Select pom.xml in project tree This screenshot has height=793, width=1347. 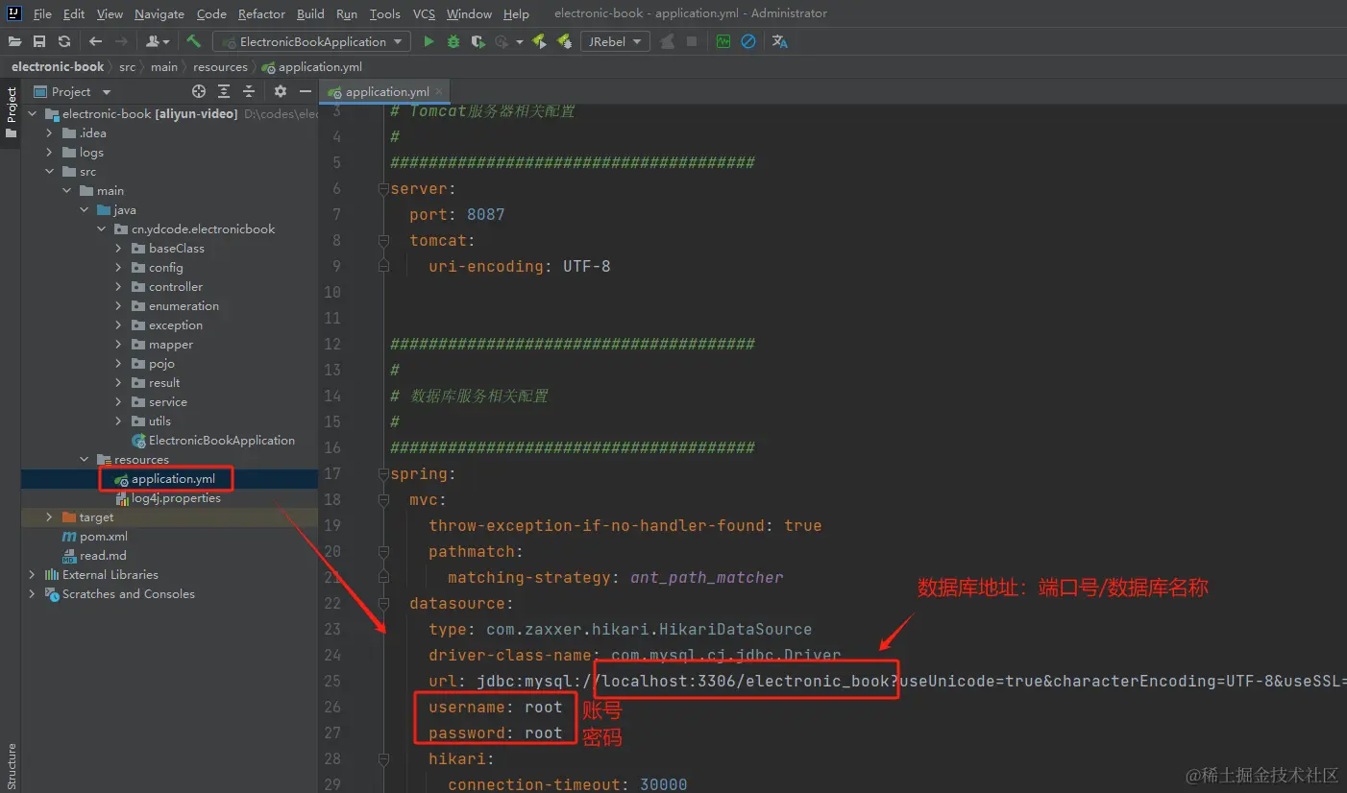[94, 536]
